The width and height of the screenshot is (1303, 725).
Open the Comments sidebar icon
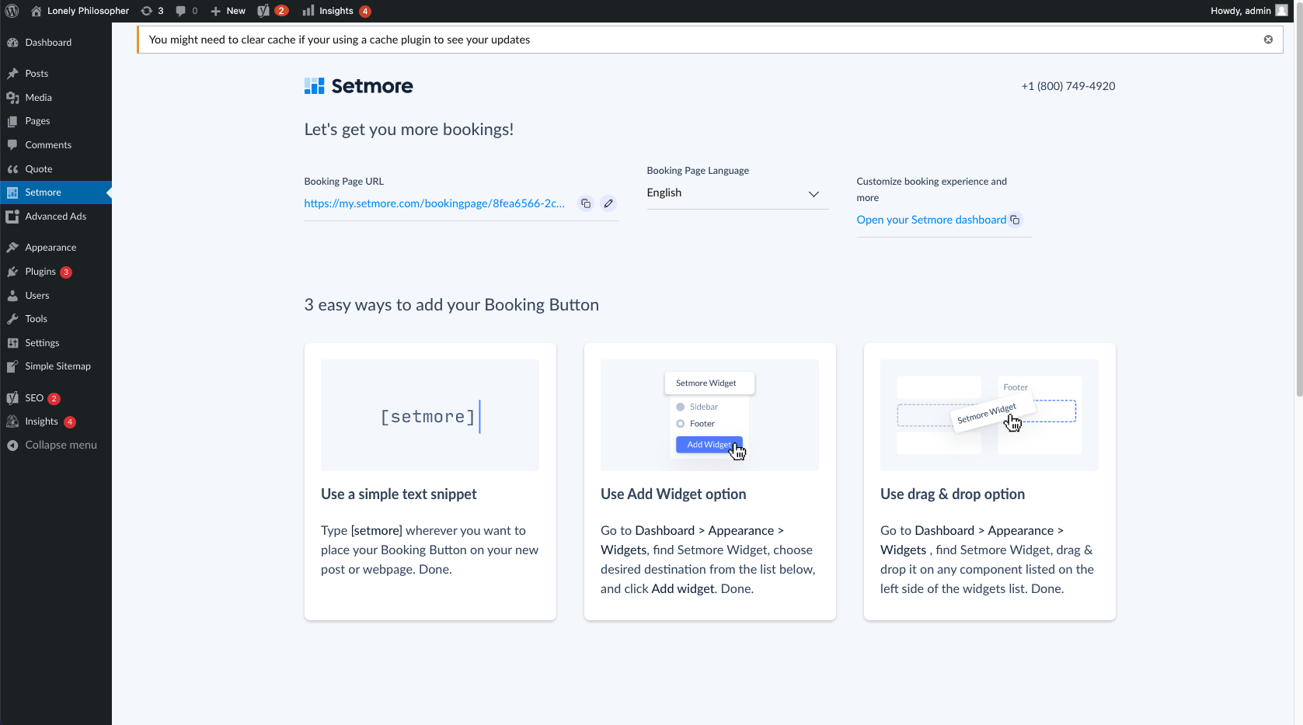click(x=12, y=145)
